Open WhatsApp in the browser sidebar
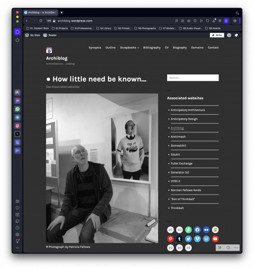The image size is (254, 269). tap(17, 109)
